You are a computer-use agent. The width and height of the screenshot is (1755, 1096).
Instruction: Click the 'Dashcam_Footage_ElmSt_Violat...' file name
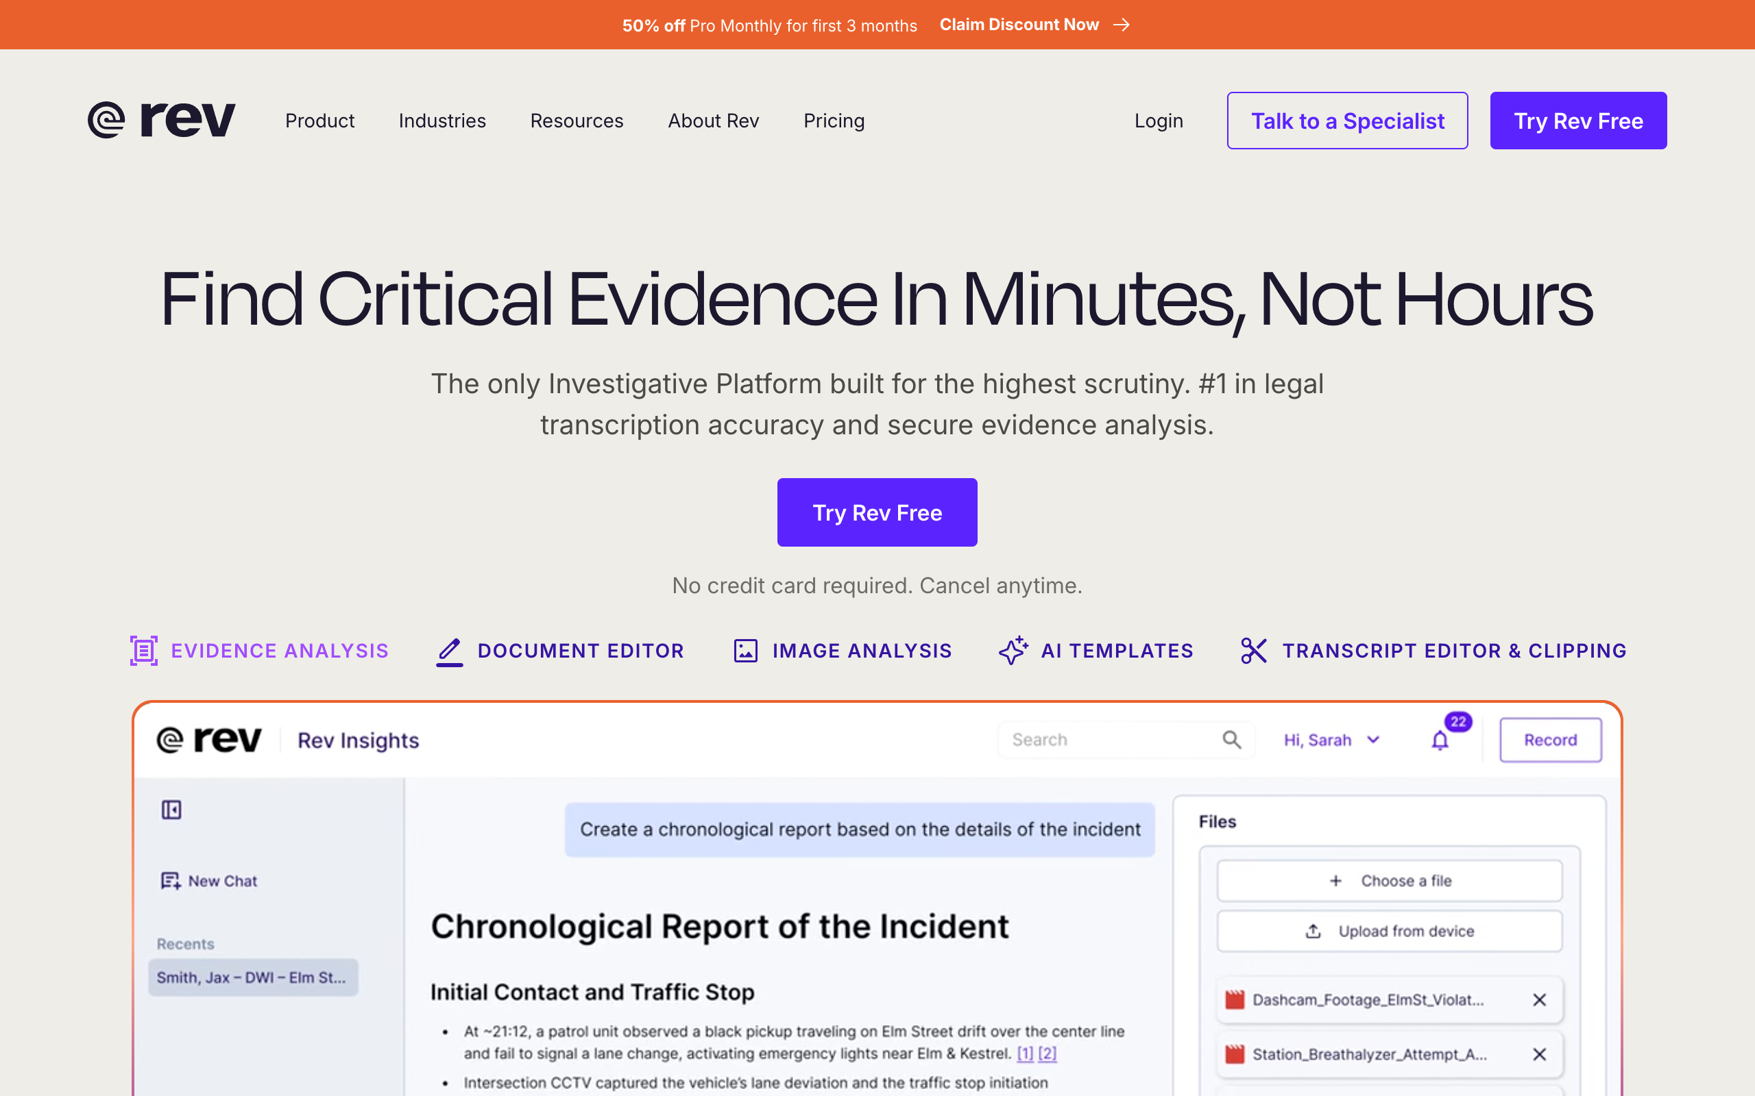(x=1368, y=999)
